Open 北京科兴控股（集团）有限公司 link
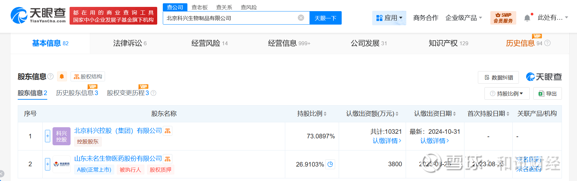Viewport: 577px width, 181px height. click(x=118, y=131)
